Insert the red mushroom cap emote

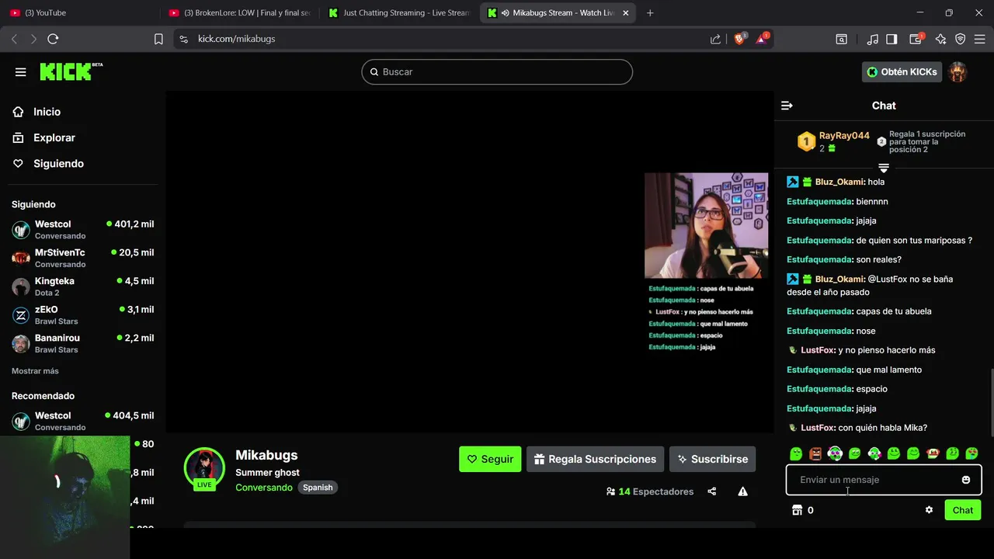point(933,453)
